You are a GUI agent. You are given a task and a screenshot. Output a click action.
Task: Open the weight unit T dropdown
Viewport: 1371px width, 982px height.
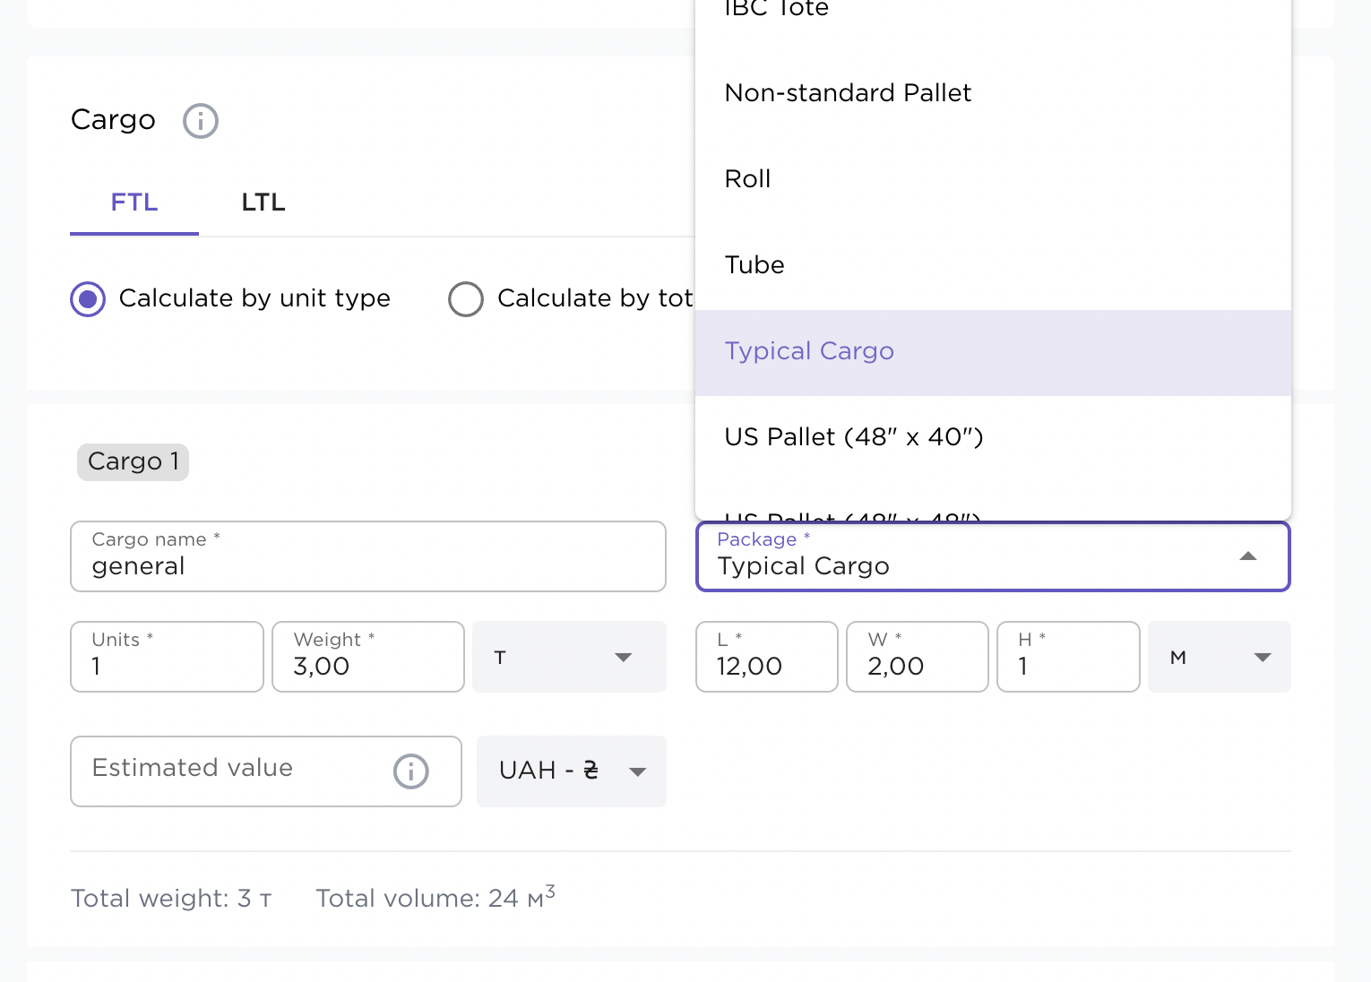click(x=569, y=657)
